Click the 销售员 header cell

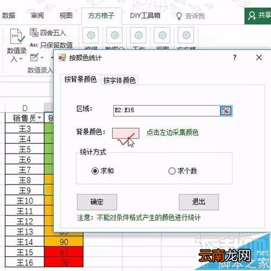click(25, 118)
